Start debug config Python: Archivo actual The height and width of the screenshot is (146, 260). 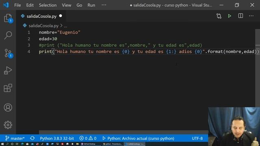coord(138,138)
